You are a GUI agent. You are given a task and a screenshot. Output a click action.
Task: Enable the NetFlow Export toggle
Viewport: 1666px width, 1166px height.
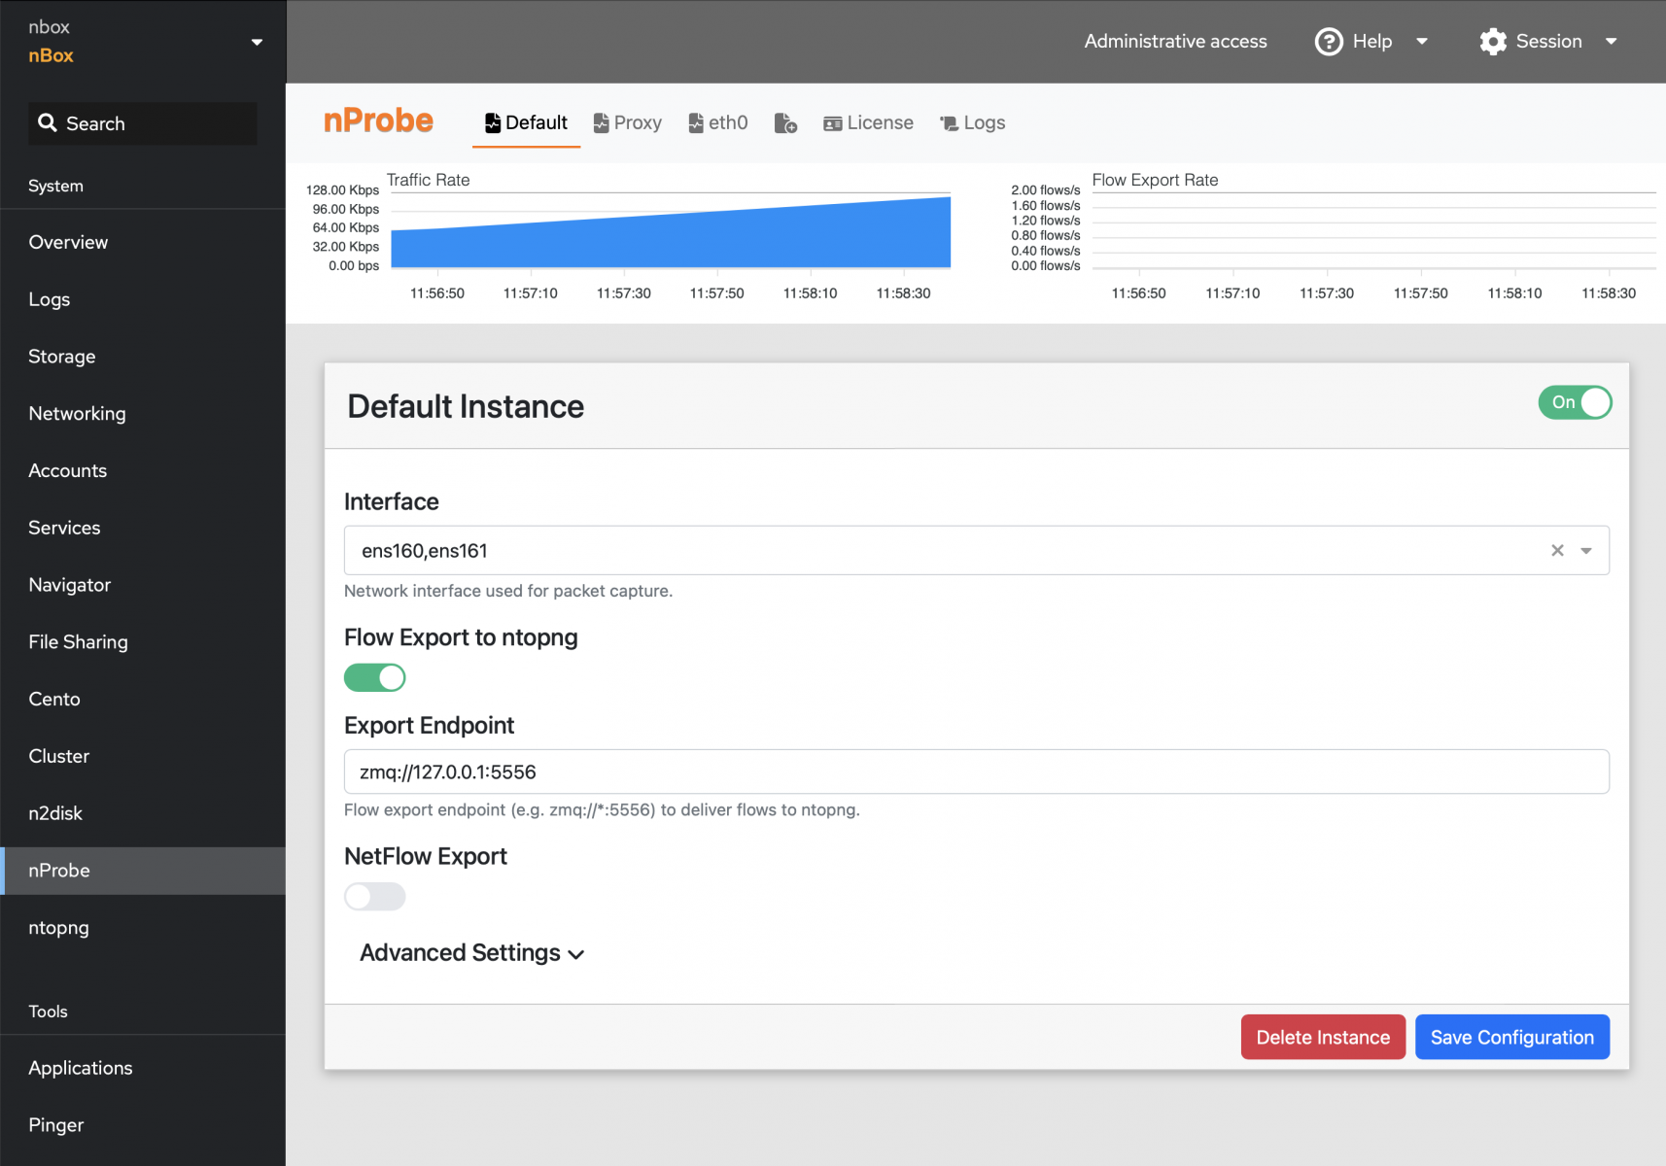pos(374,896)
